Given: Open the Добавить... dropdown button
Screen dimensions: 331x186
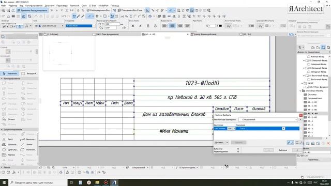Looking at the screenshot, I should click(221, 143).
